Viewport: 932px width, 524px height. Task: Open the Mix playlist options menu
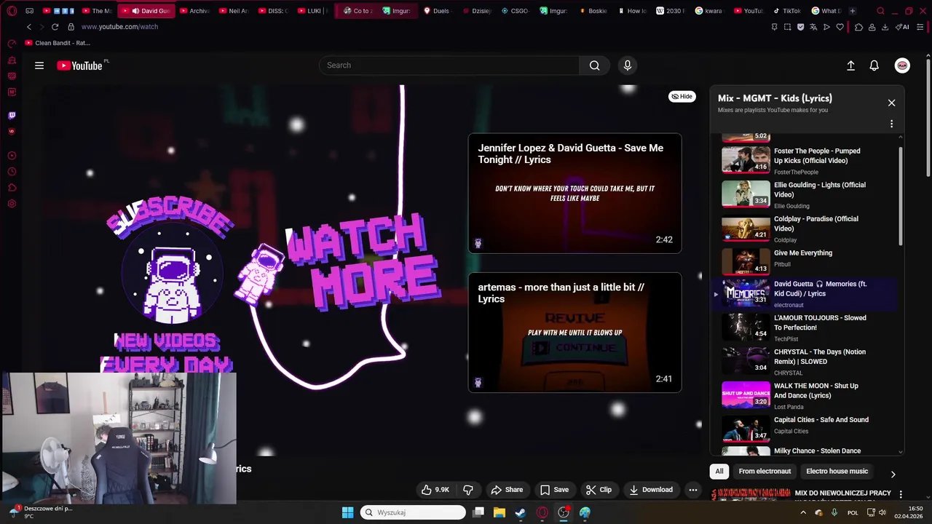(x=891, y=124)
